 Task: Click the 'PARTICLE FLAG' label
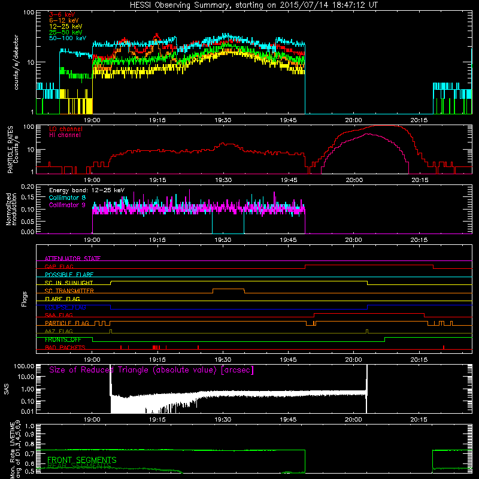click(67, 323)
